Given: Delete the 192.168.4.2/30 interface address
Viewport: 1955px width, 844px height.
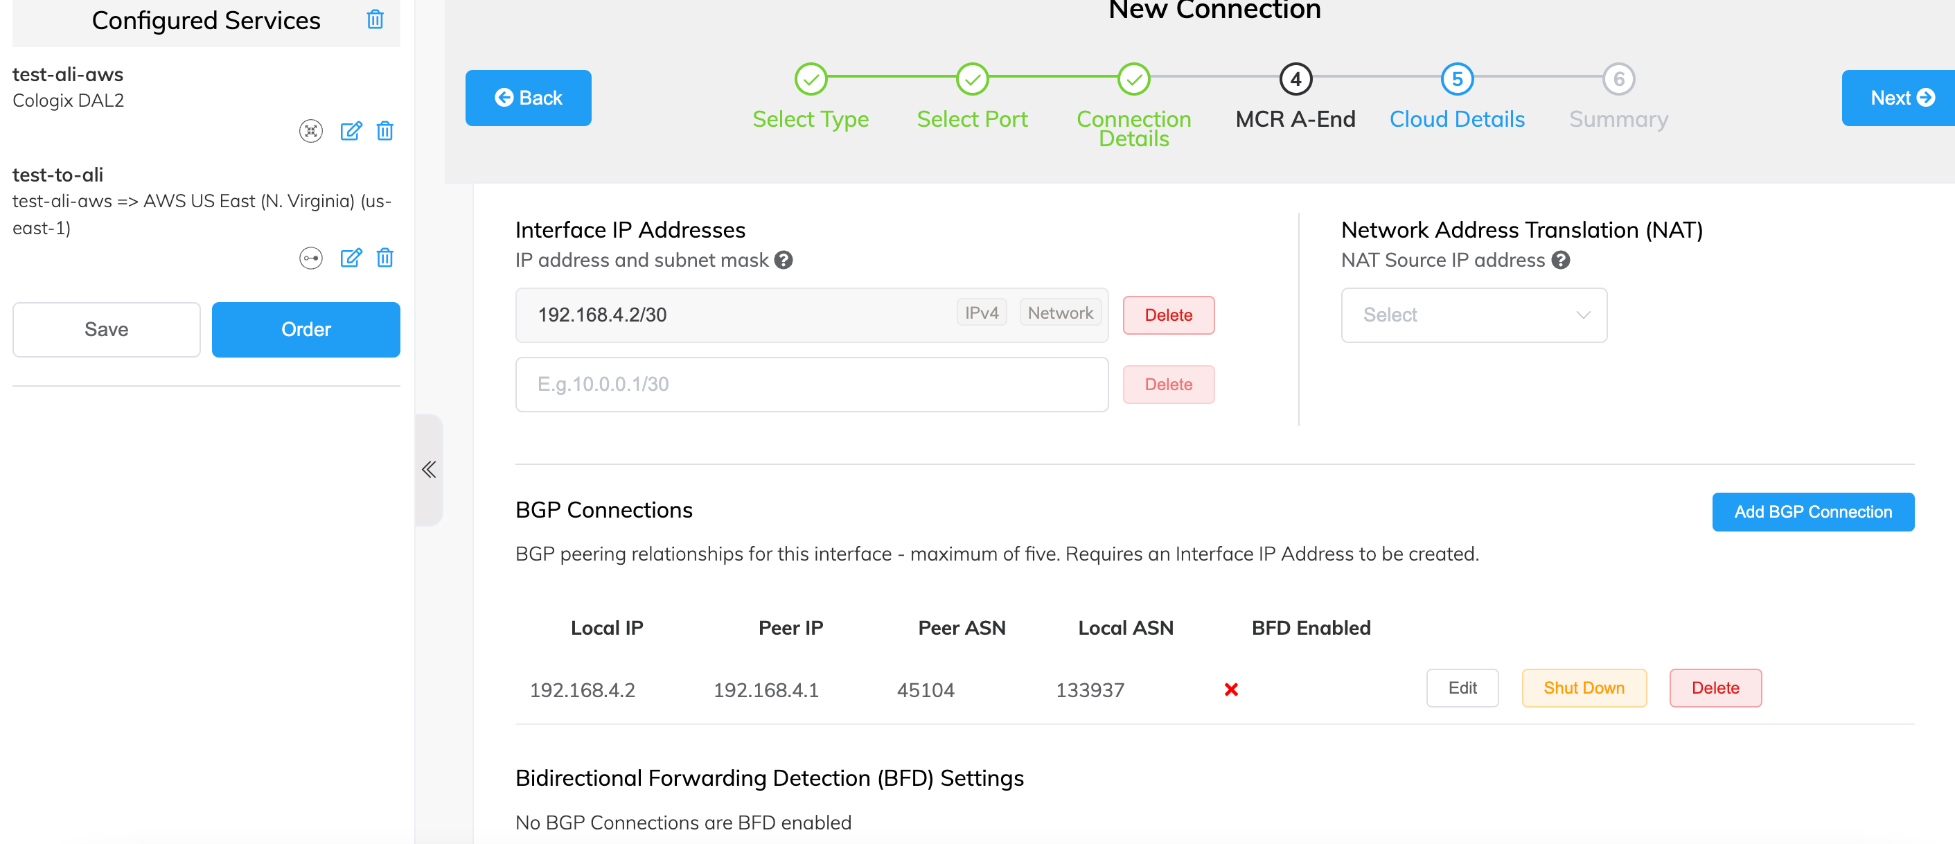Looking at the screenshot, I should coord(1169,315).
